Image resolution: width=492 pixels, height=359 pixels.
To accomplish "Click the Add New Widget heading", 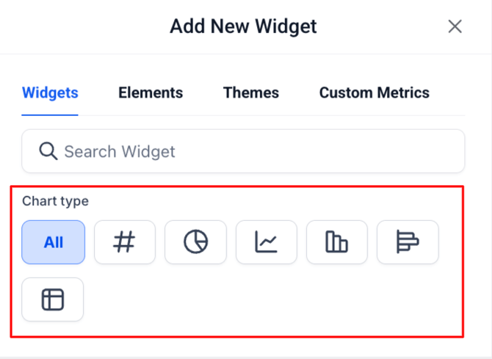I will (243, 27).
